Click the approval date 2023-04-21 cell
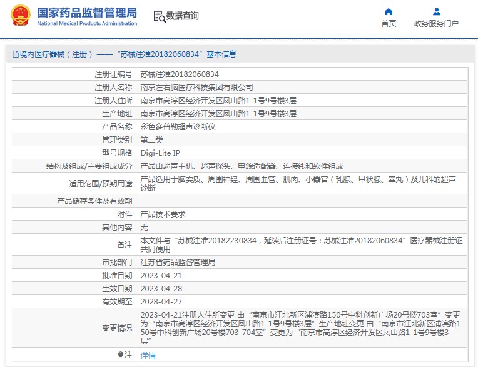 [161, 275]
